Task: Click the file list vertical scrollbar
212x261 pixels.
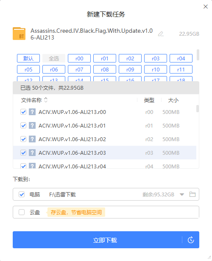Action: [x=198, y=108]
